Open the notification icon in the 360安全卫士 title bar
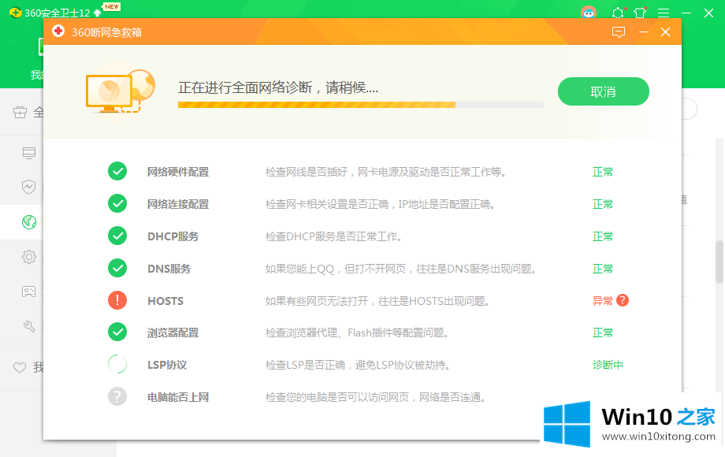The height and width of the screenshot is (457, 725). [618, 13]
